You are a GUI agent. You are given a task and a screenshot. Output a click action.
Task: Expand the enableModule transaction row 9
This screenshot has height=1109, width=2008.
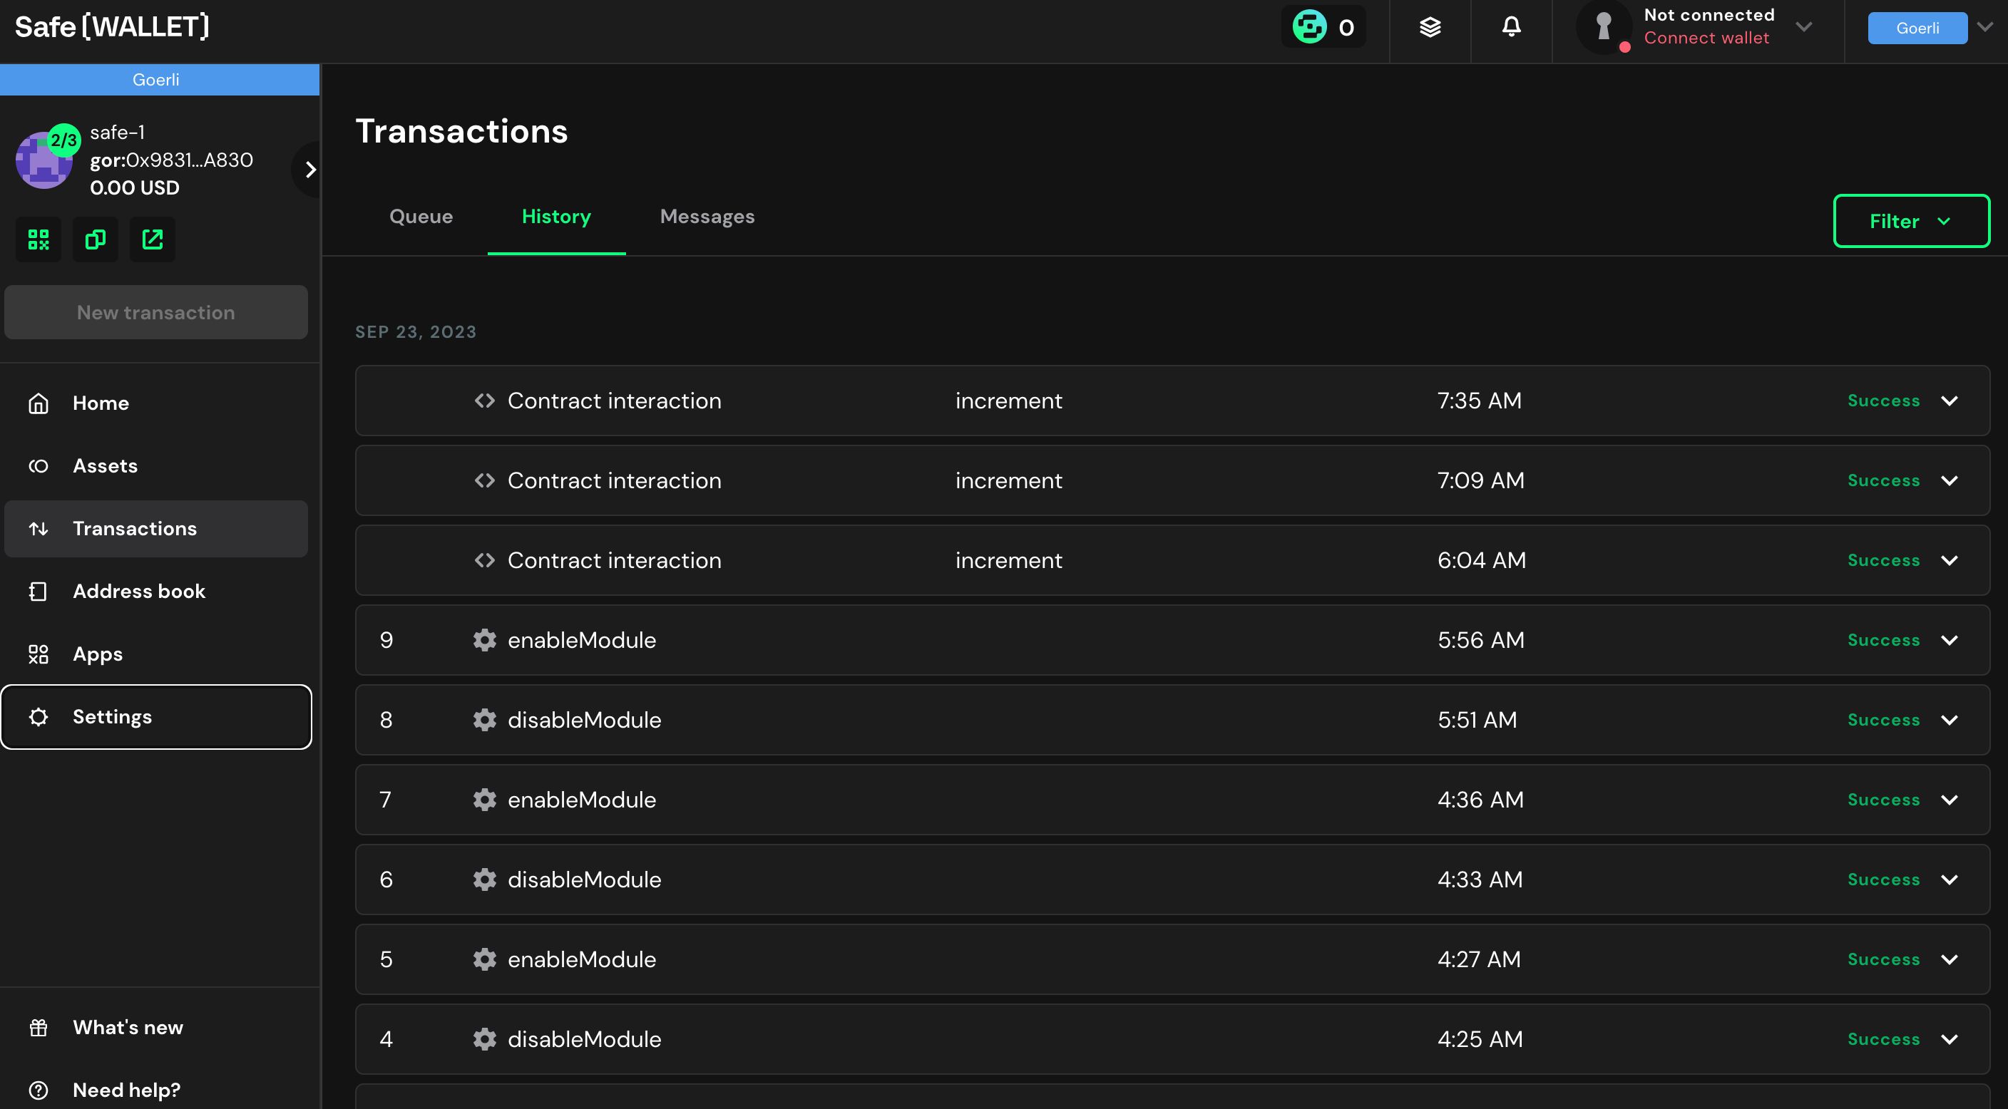[1950, 639]
